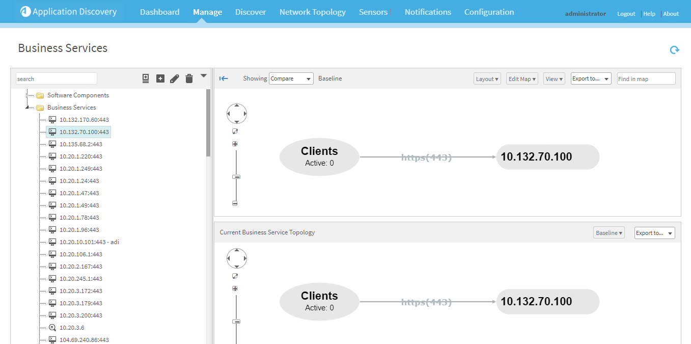
Task: Zoom out using the top map minus icon
Action: pos(235,203)
